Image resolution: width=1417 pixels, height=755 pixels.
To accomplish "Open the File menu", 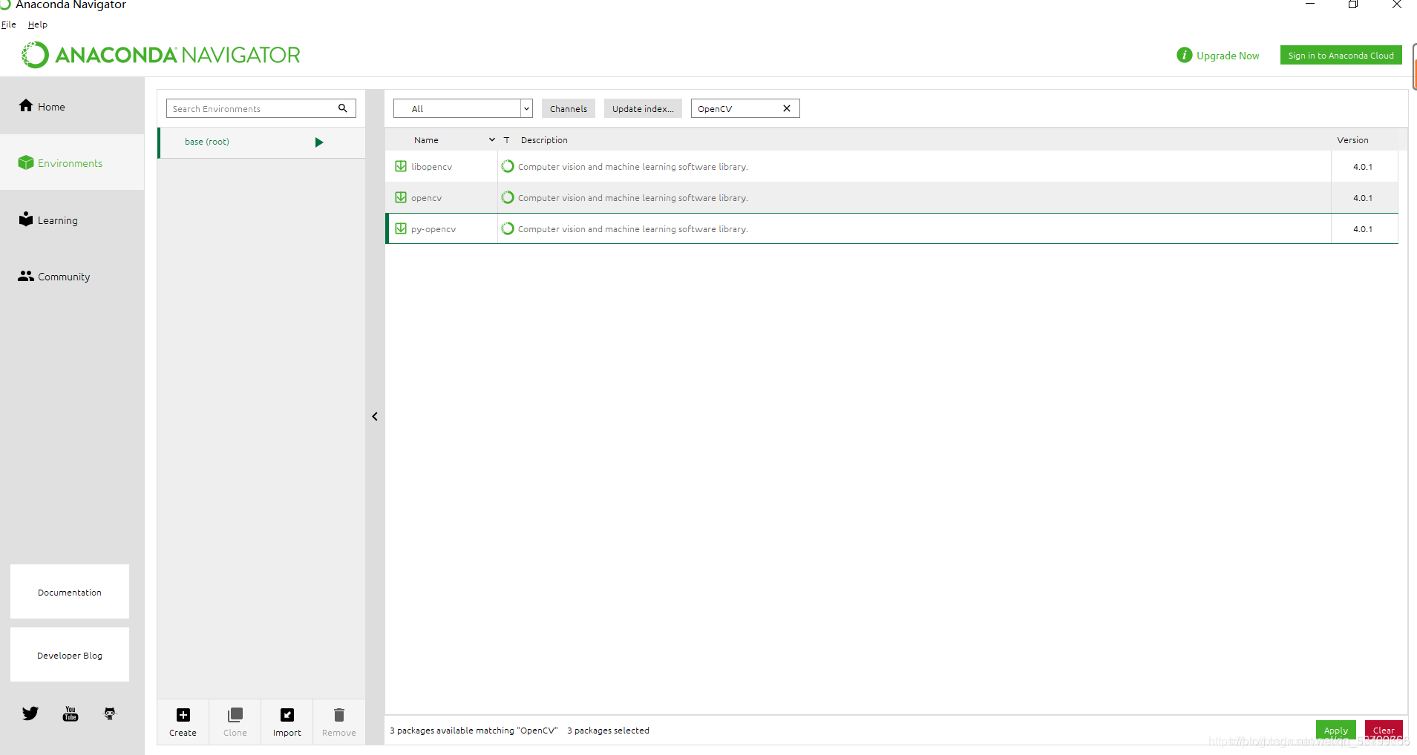I will tap(9, 24).
